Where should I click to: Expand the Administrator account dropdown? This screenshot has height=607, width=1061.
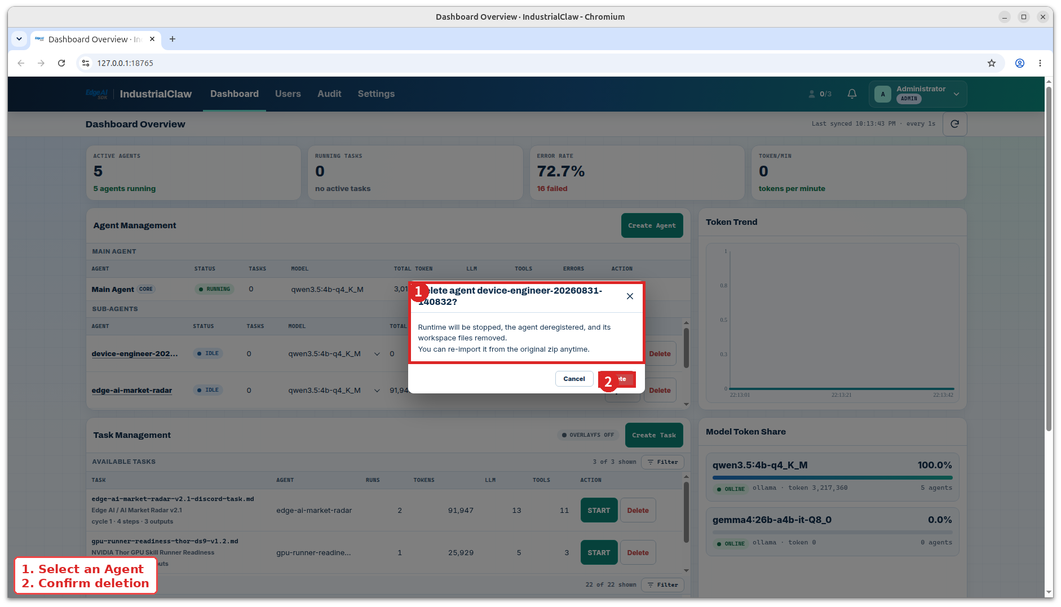[956, 94]
